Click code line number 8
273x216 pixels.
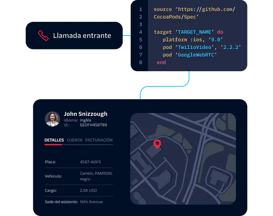pyautogui.click(x=141, y=62)
